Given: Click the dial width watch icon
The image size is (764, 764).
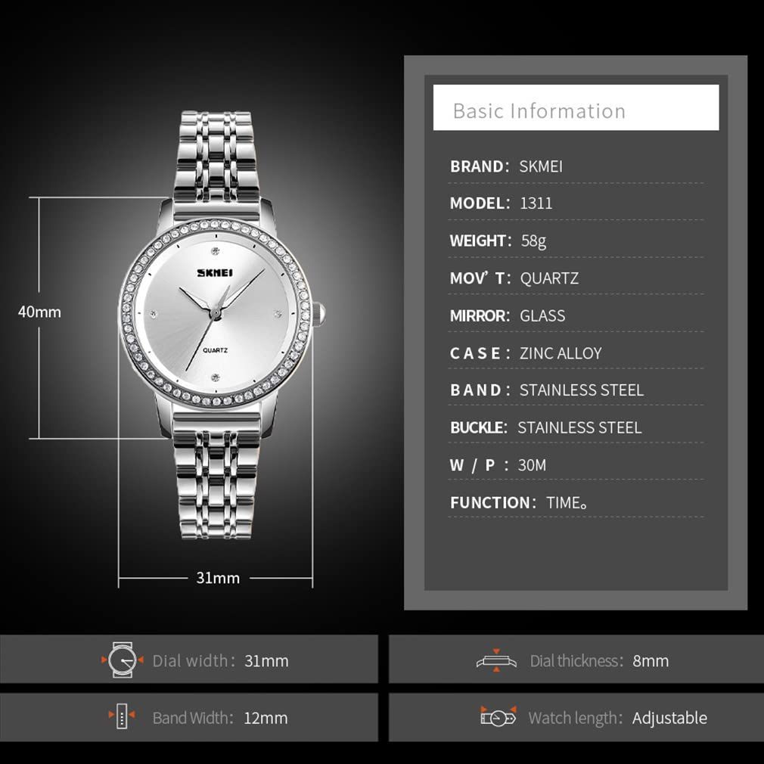Looking at the screenshot, I should tap(122, 660).
